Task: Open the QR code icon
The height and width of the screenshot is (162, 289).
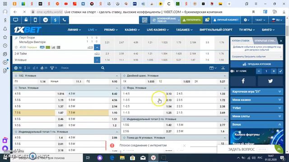Action: click(144, 20)
